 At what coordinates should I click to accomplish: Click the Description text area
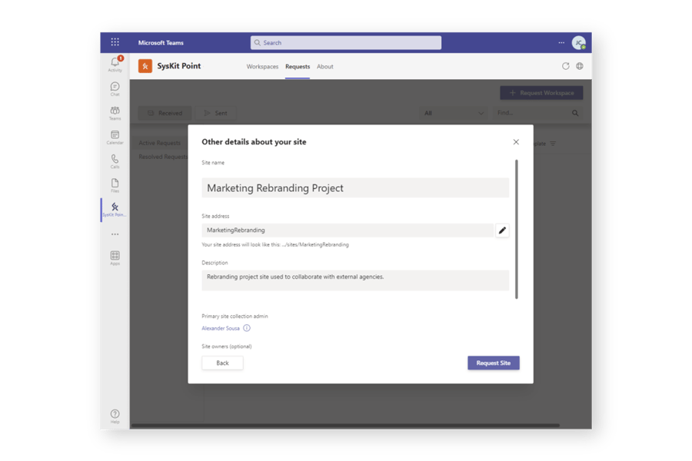click(x=355, y=280)
